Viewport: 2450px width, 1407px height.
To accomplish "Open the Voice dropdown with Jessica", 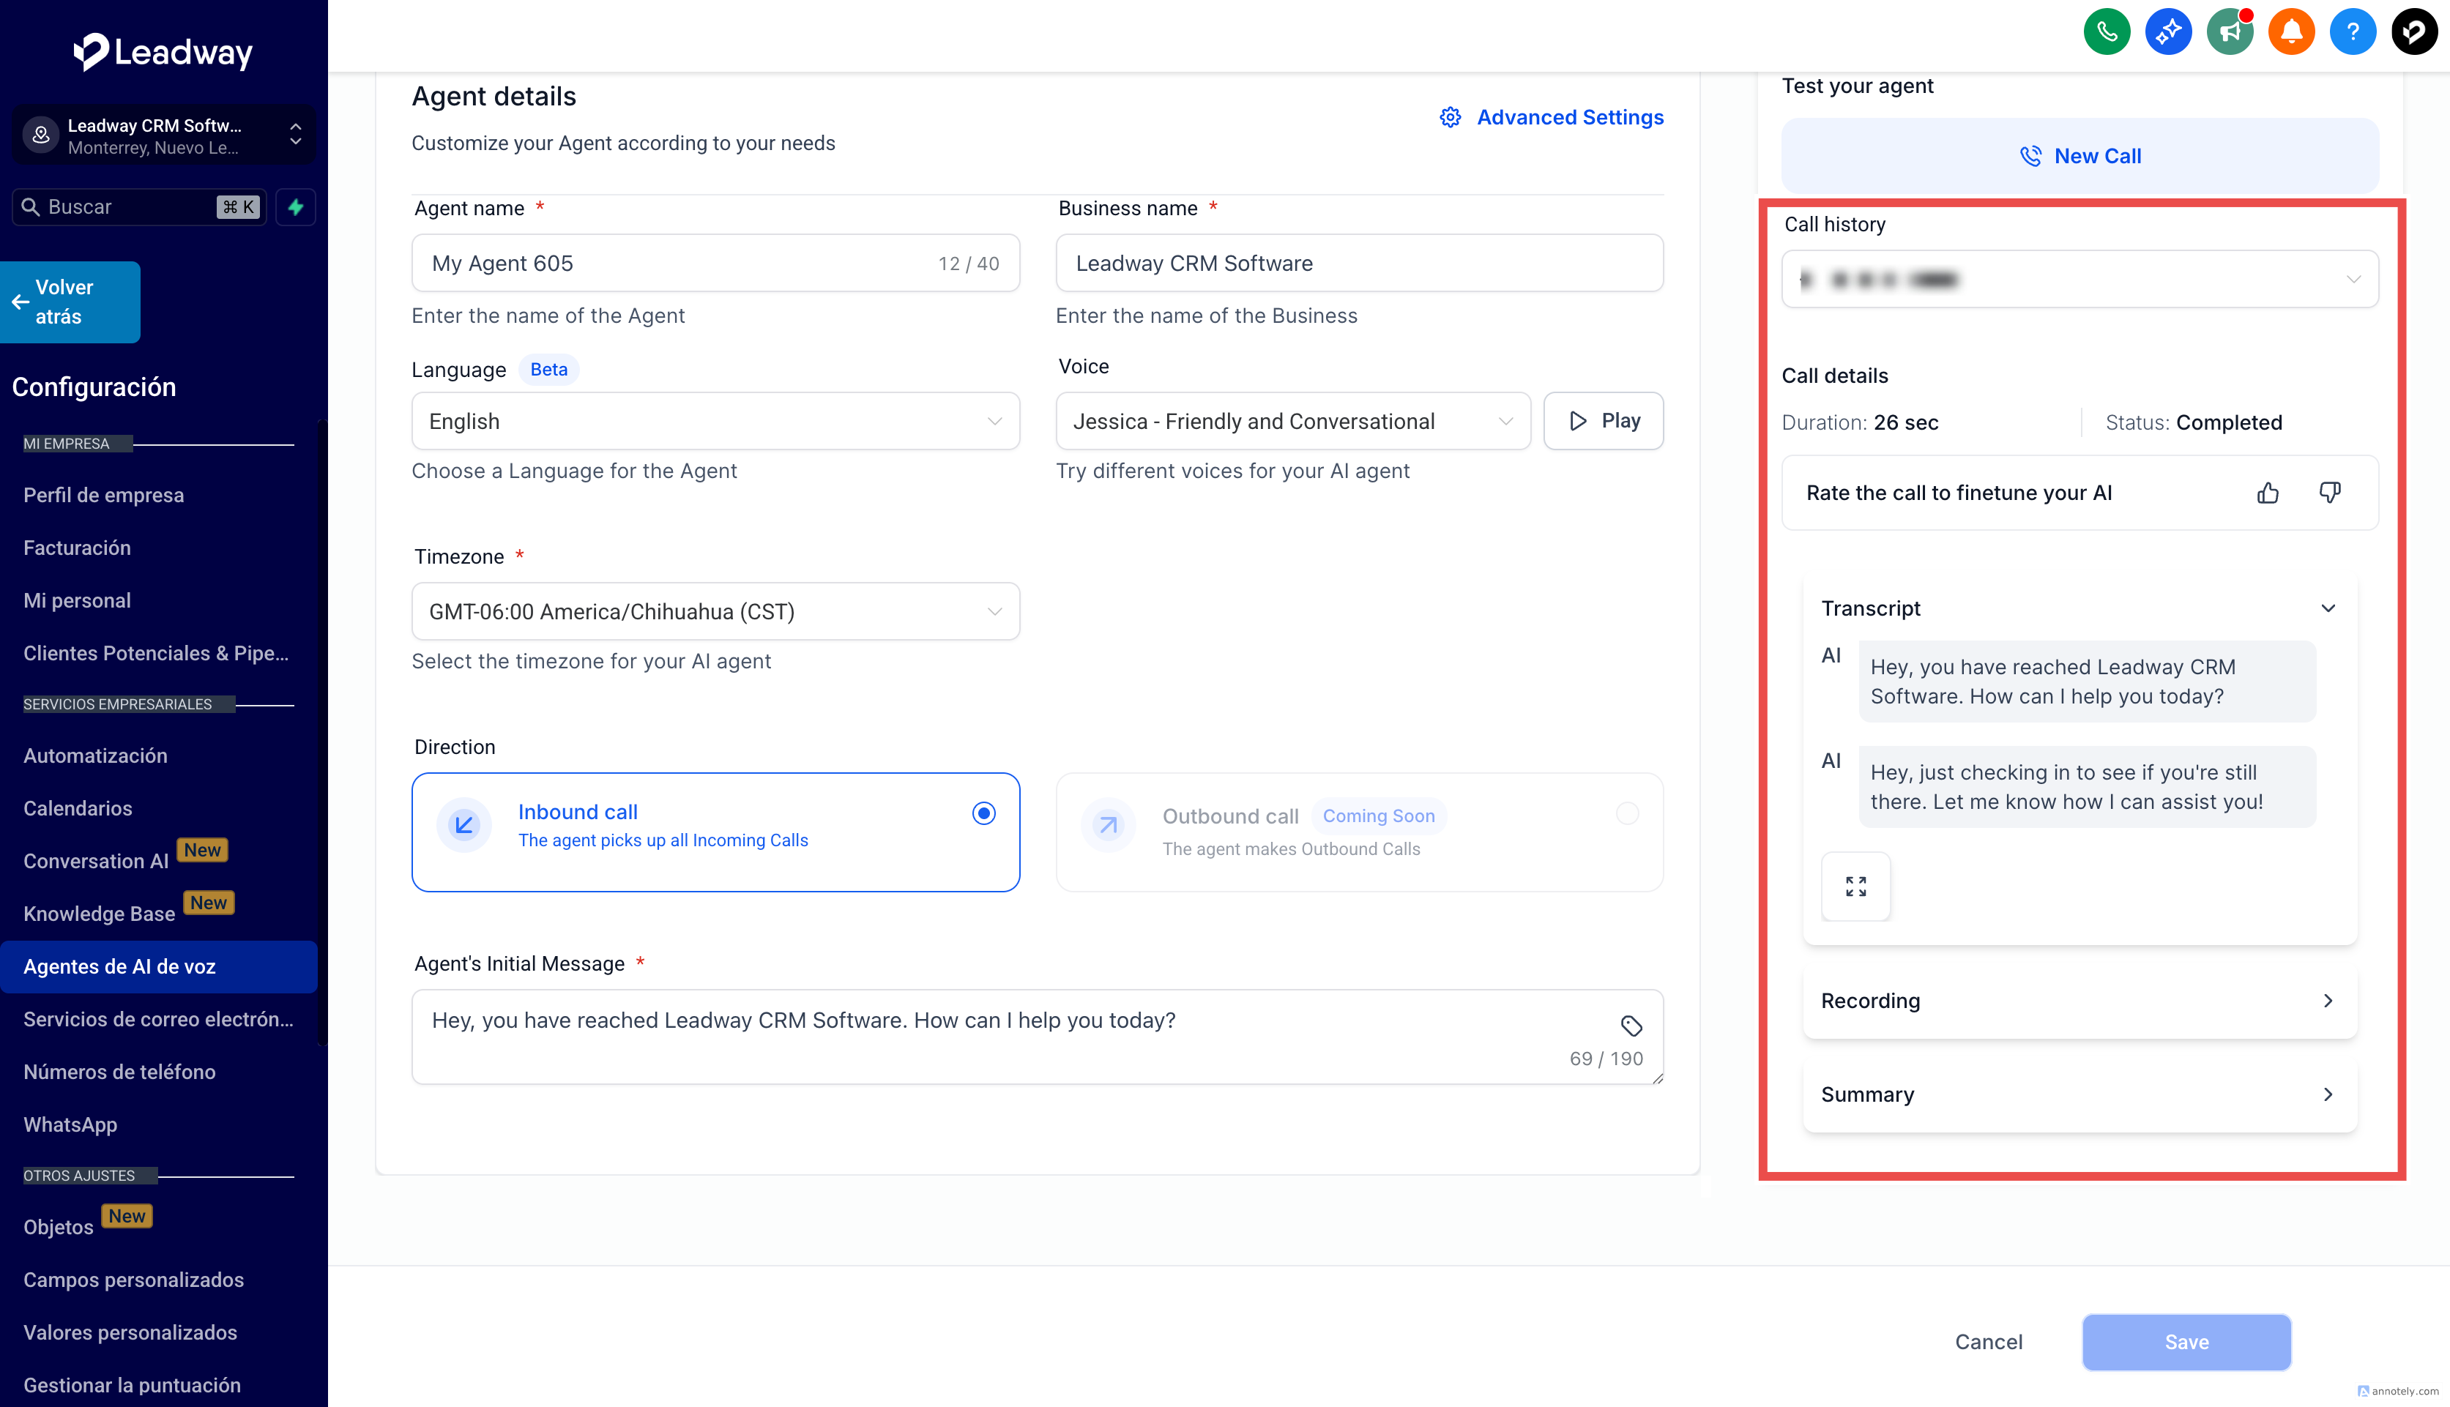I will (x=1292, y=422).
